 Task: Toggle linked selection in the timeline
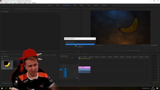(67, 58)
